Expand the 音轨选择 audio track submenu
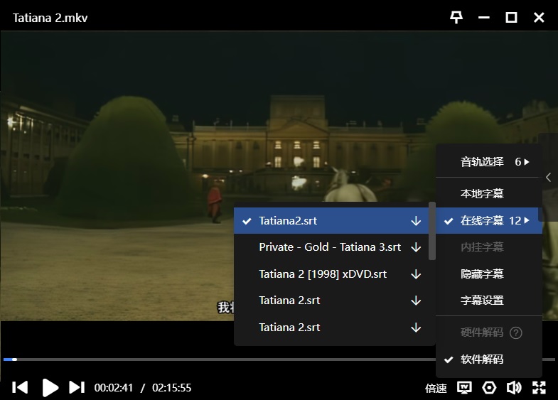The image size is (558, 400). pos(489,162)
